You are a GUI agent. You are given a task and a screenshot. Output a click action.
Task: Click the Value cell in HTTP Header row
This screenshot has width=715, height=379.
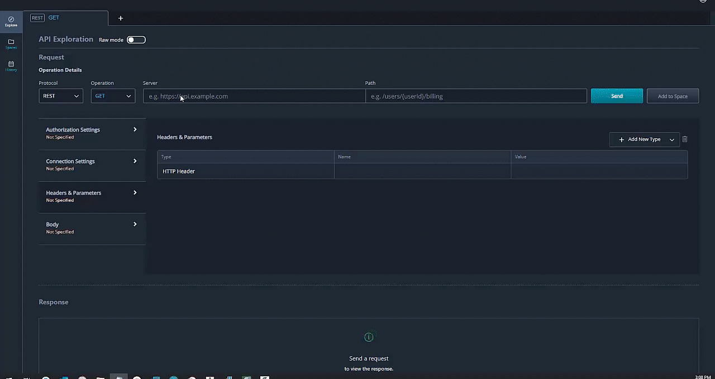click(599, 171)
